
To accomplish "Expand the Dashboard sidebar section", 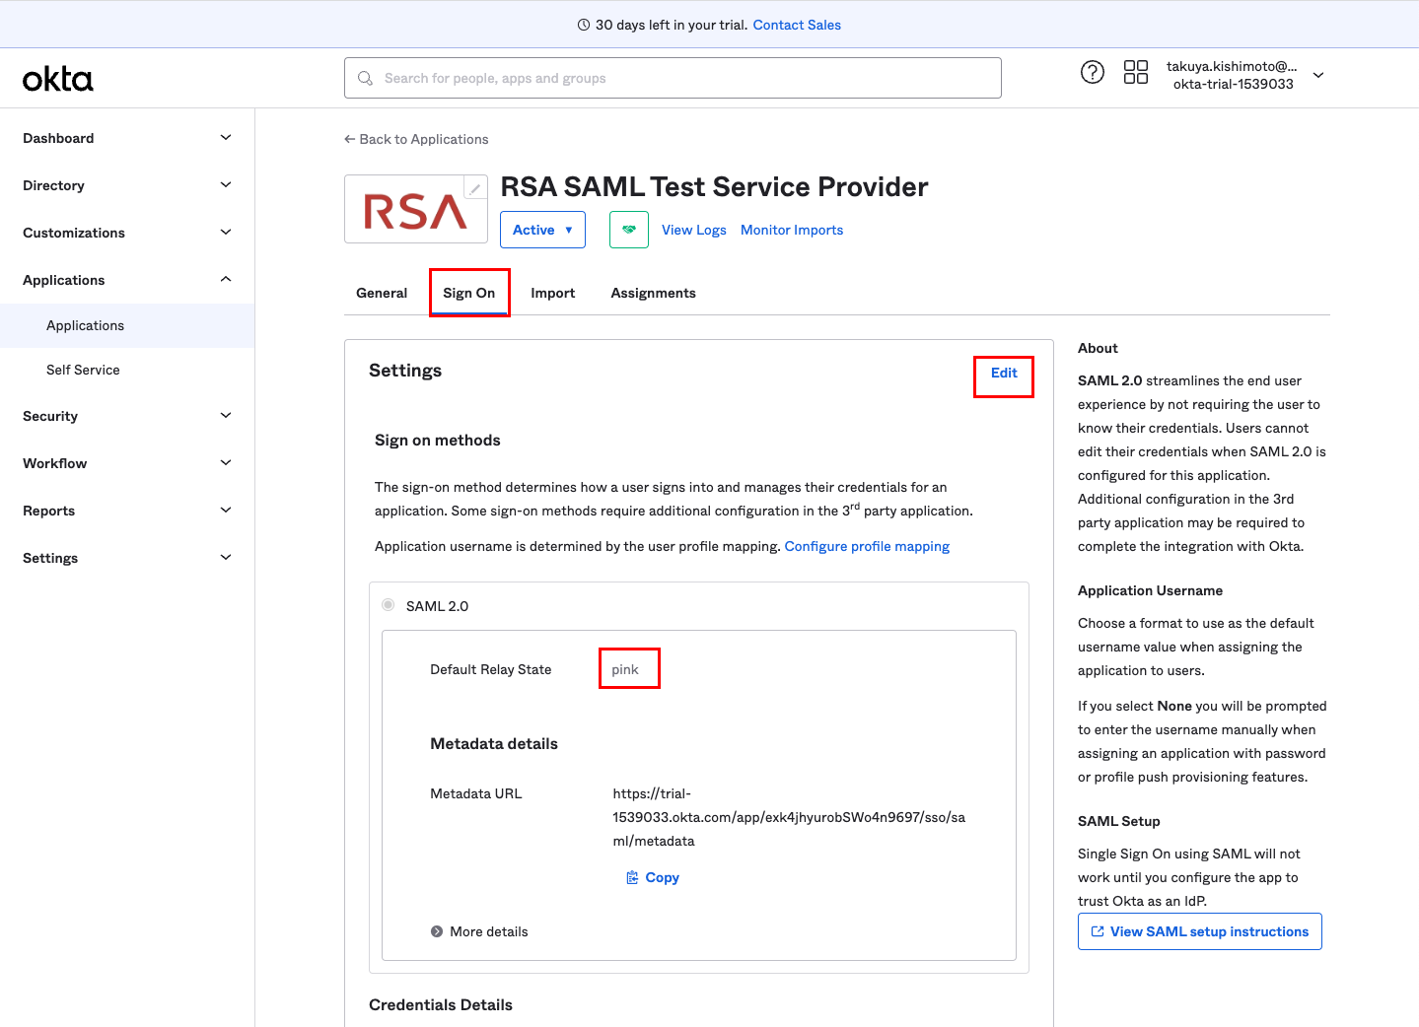I will [226, 138].
